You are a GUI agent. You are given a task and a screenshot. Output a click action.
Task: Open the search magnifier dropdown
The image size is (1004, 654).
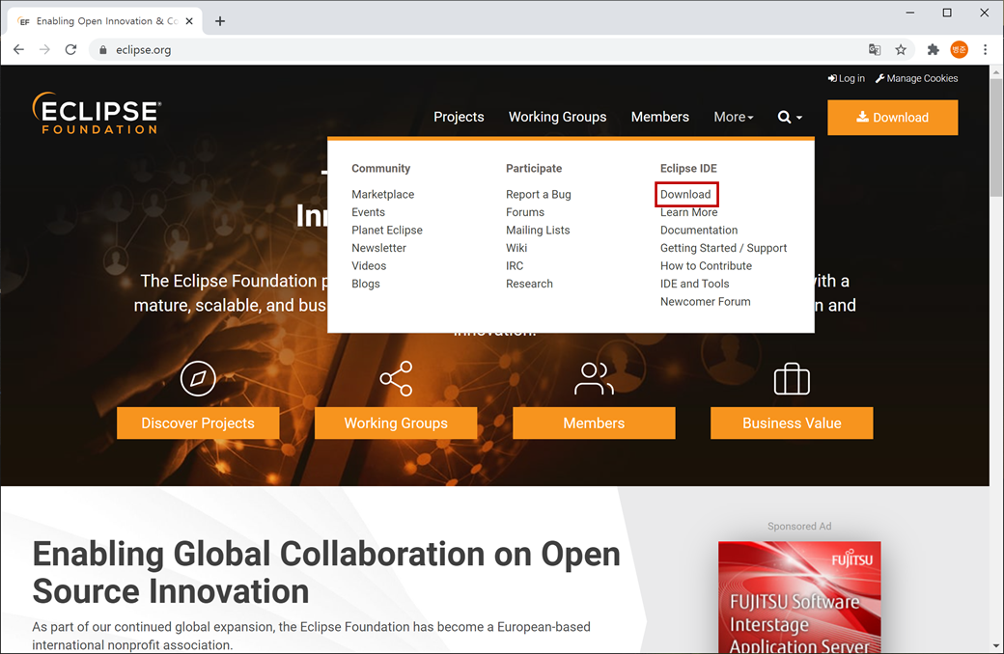(x=790, y=117)
